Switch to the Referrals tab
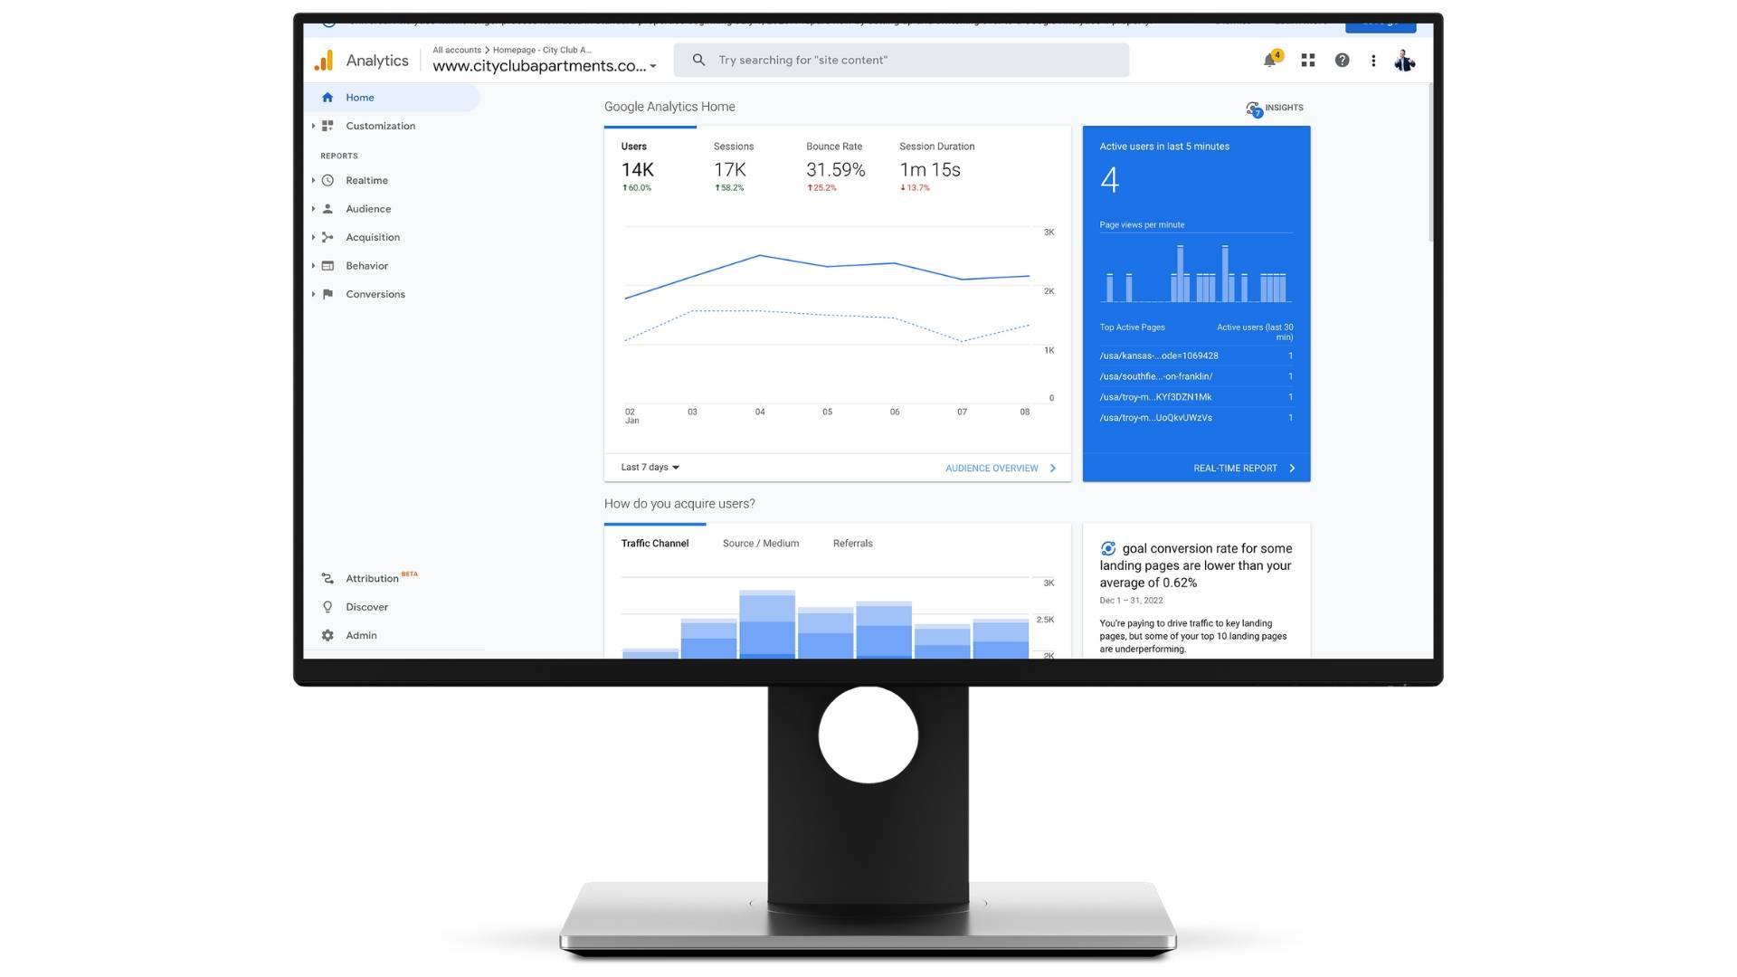The height and width of the screenshot is (977, 1737). [x=852, y=544]
